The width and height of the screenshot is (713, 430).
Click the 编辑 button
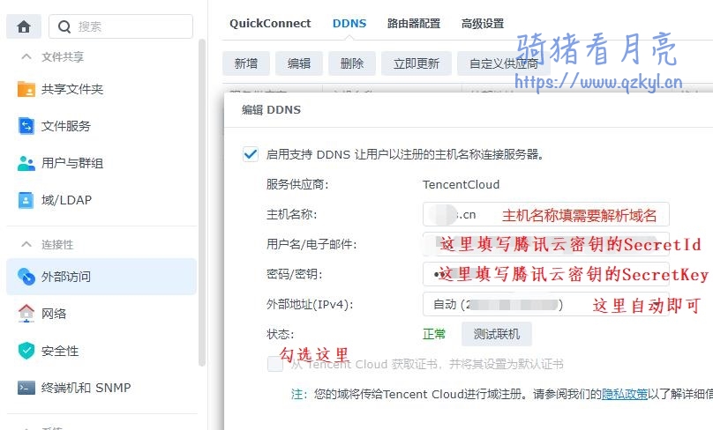(x=299, y=63)
